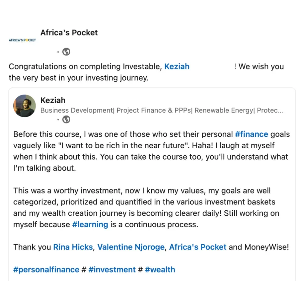Open the #finance hashtag
301x301 pixels.
point(251,134)
